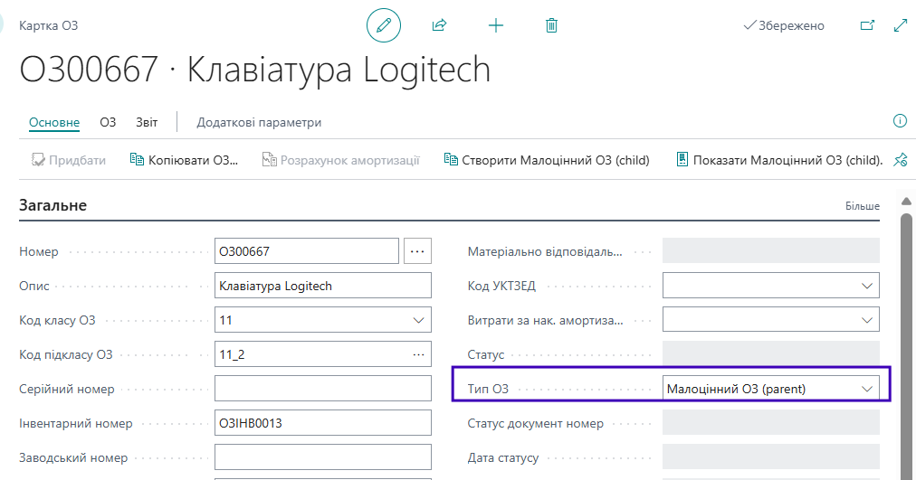The image size is (916, 480).
Task: Click the trash delete icon
Action: pos(551,25)
